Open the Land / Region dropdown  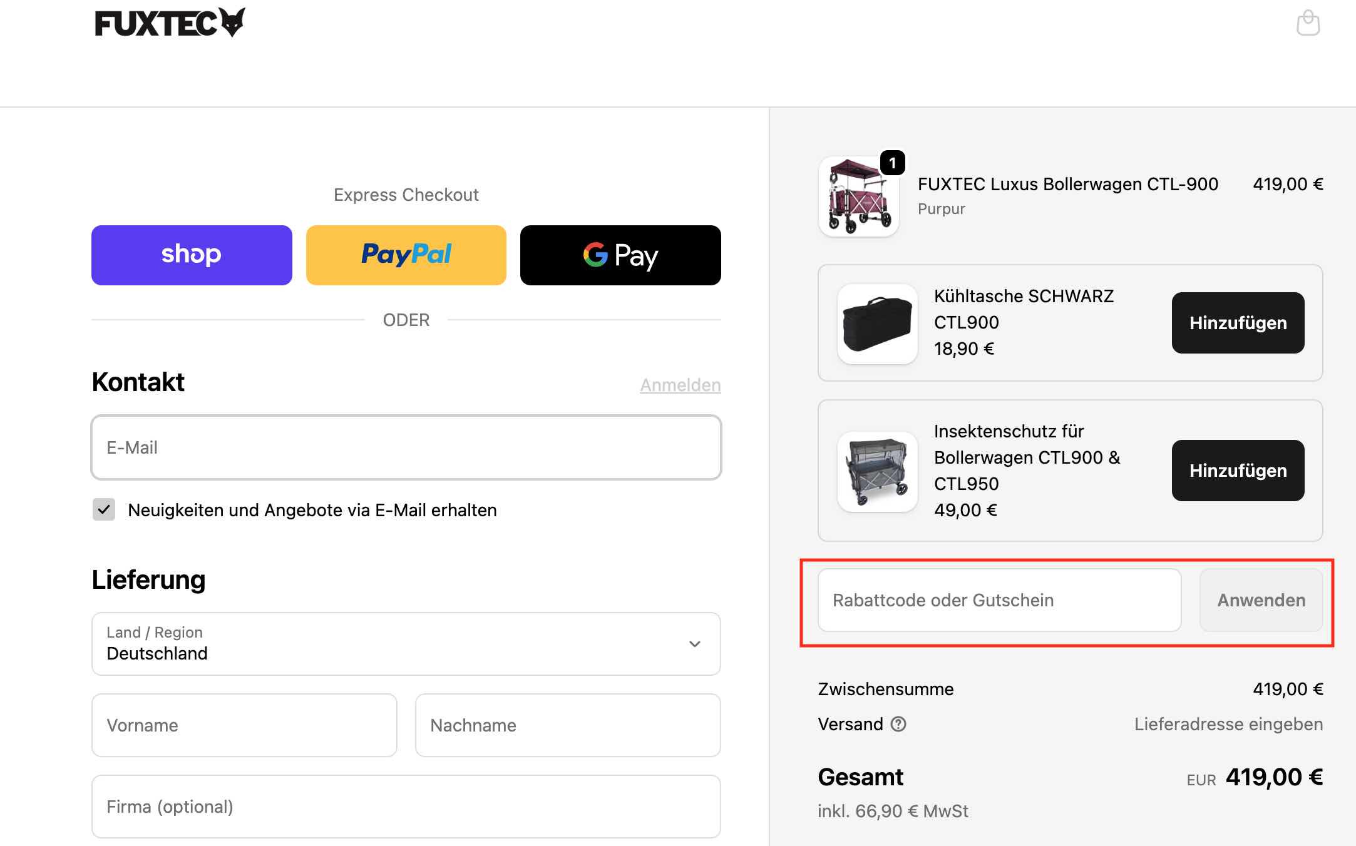(406, 644)
